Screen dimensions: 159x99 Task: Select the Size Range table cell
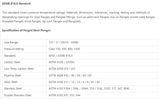(24, 43)
